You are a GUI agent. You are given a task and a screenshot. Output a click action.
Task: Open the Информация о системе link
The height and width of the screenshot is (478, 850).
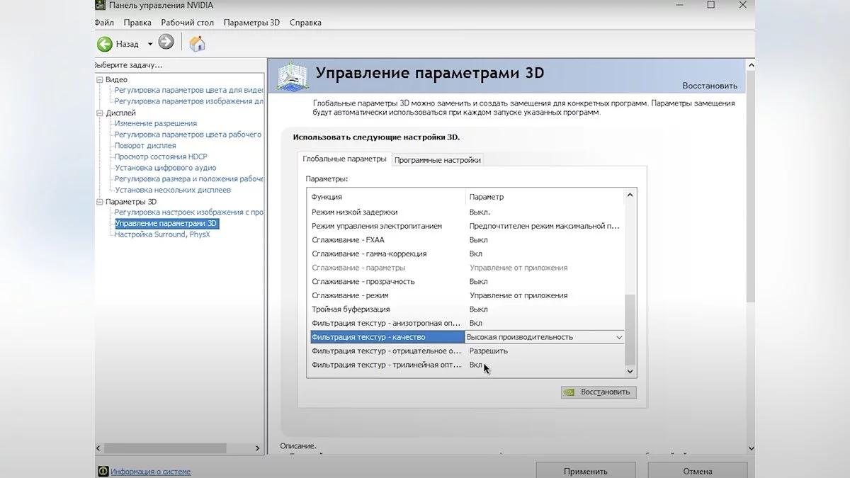click(150, 472)
